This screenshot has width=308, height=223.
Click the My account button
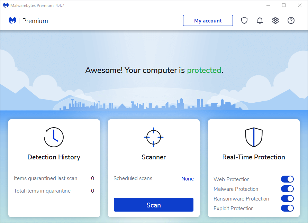click(x=208, y=21)
